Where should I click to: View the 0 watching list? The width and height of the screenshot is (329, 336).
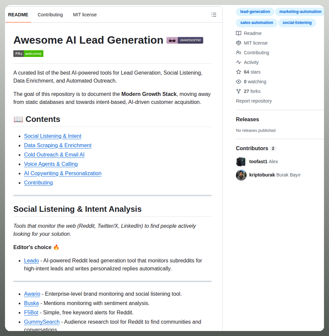[x=255, y=82]
